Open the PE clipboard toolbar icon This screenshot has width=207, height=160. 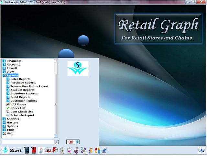click(69, 150)
